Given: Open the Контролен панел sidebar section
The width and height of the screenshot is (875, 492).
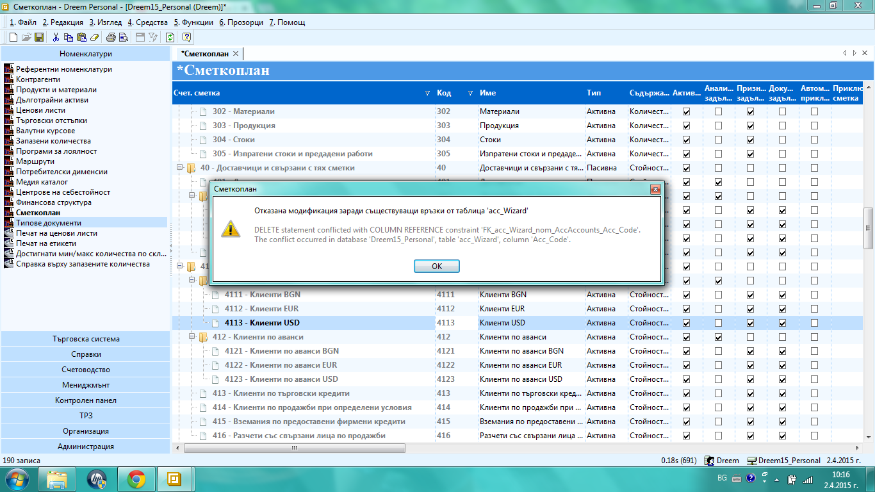Looking at the screenshot, I should point(86,400).
